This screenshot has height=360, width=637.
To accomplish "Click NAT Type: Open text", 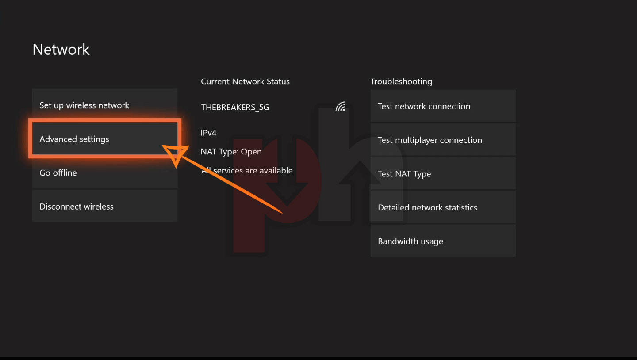I will coord(231,152).
